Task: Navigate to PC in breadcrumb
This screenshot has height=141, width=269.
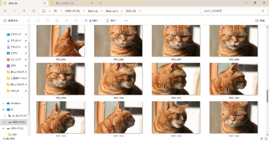Action: tap(55, 11)
